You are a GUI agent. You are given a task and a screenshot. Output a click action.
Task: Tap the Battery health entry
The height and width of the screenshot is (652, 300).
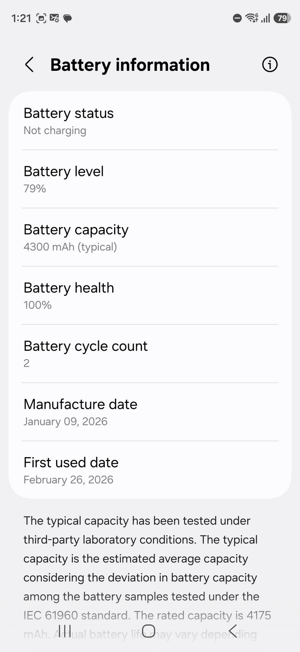150,295
